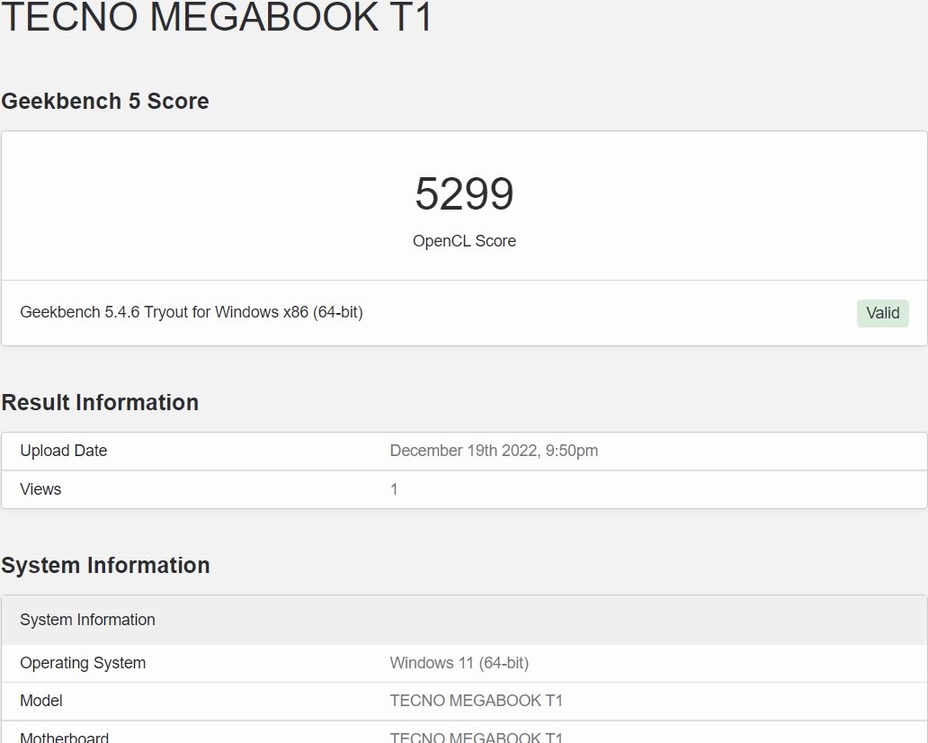Select the Result Information heading

[100, 403]
